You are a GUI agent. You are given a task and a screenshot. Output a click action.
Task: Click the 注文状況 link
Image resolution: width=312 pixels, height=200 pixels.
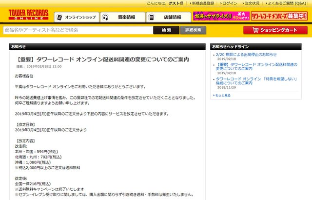(252, 3)
